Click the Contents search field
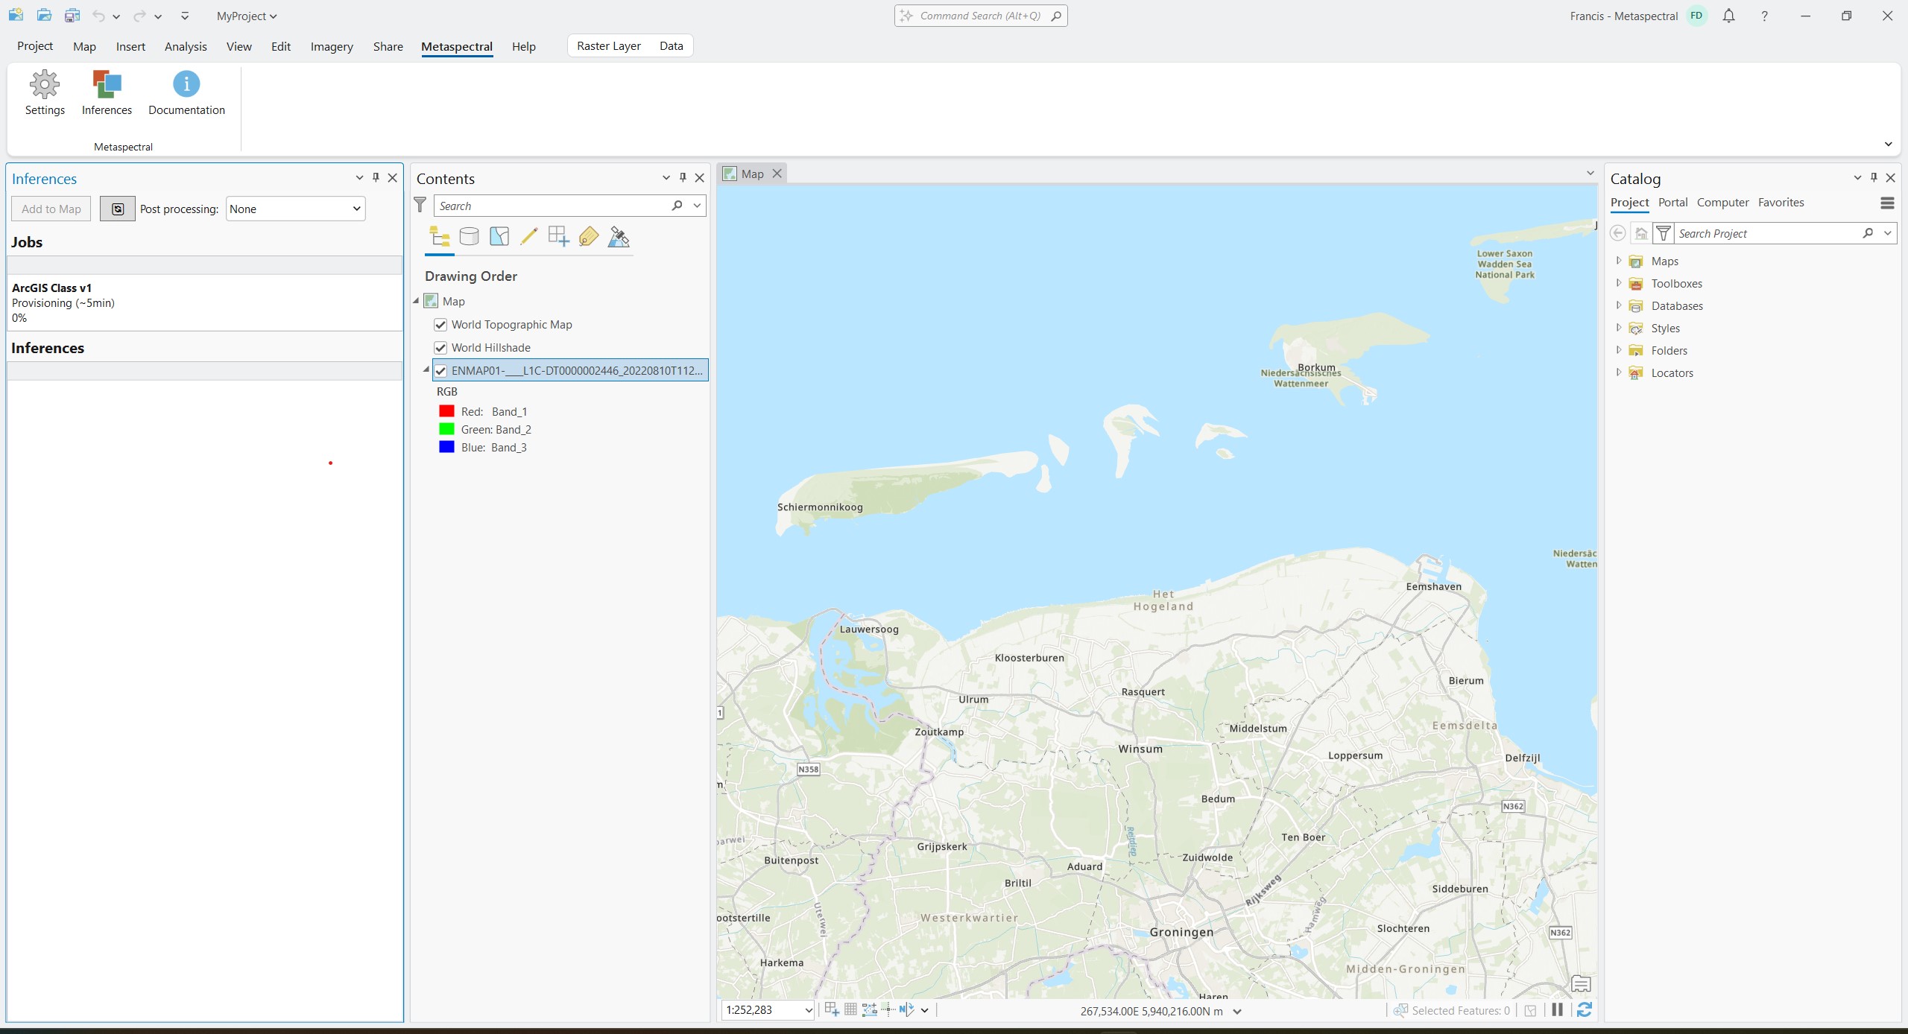Screen dimensions: 1908x1034 (x=552, y=206)
